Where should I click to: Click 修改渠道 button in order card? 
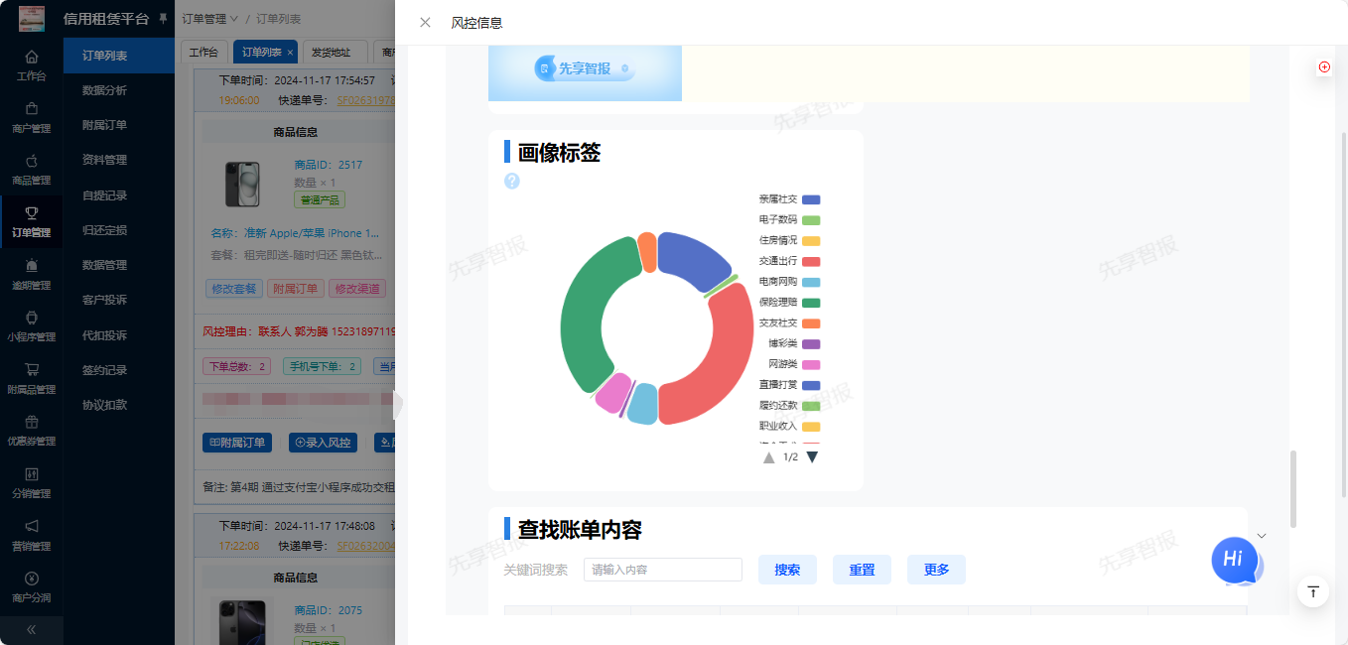[357, 289]
